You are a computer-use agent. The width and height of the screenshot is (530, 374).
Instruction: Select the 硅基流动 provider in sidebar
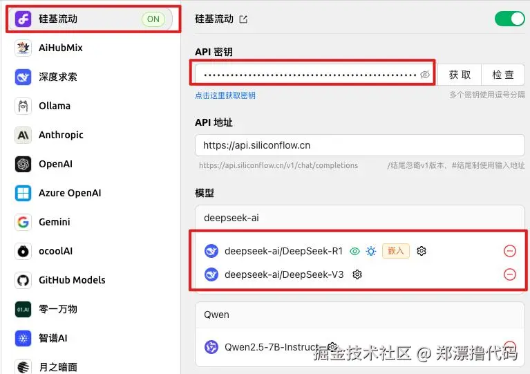pyautogui.click(x=91, y=19)
